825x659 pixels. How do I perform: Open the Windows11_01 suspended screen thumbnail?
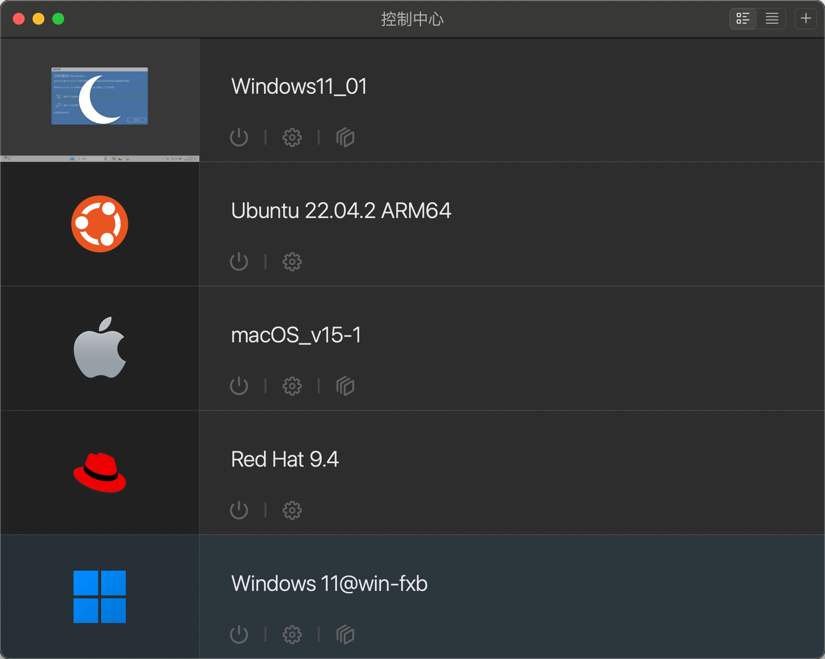(100, 100)
